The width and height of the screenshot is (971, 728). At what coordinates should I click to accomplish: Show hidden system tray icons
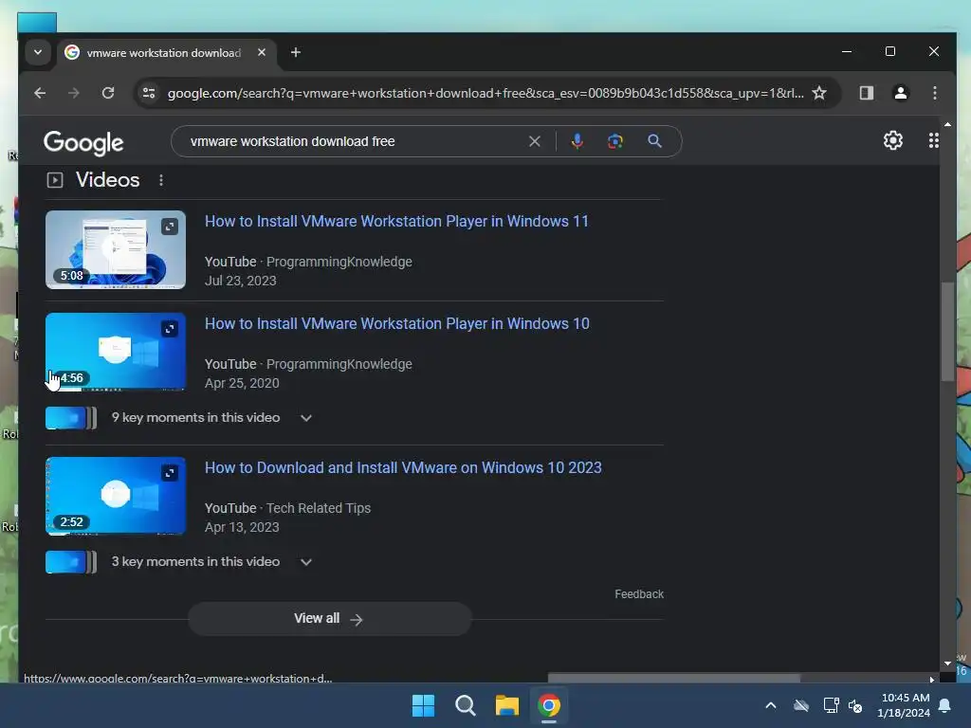pos(770,705)
